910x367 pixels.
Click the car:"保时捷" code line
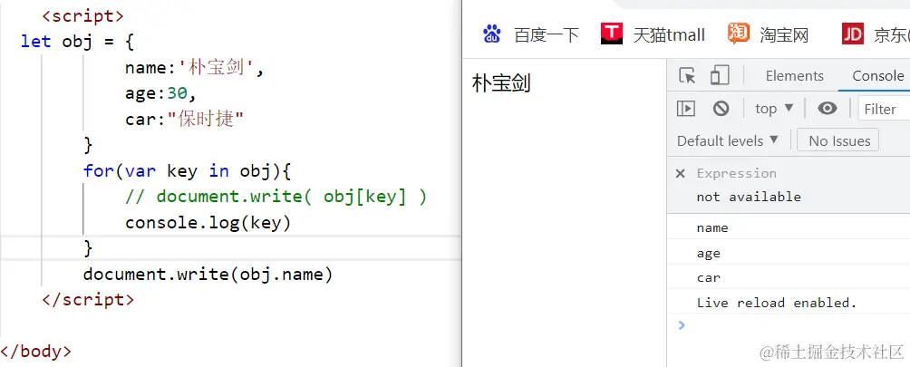(184, 120)
